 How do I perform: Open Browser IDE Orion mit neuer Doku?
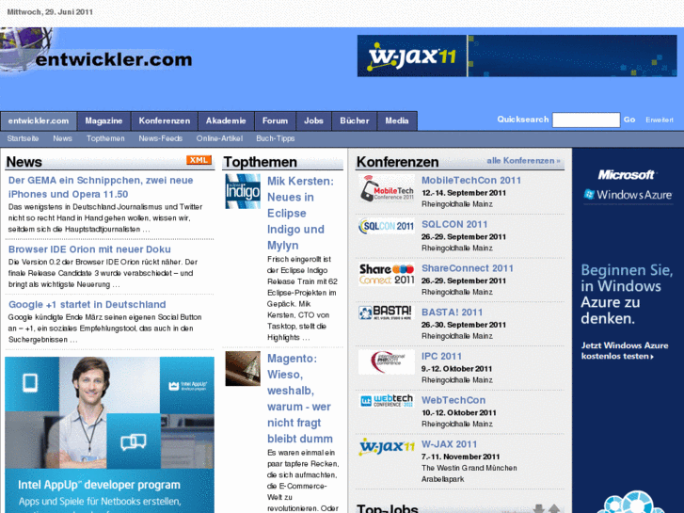tap(89, 249)
